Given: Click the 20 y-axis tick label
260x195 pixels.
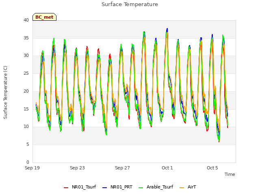Looking at the screenshot, I should pyautogui.click(x=26, y=91).
